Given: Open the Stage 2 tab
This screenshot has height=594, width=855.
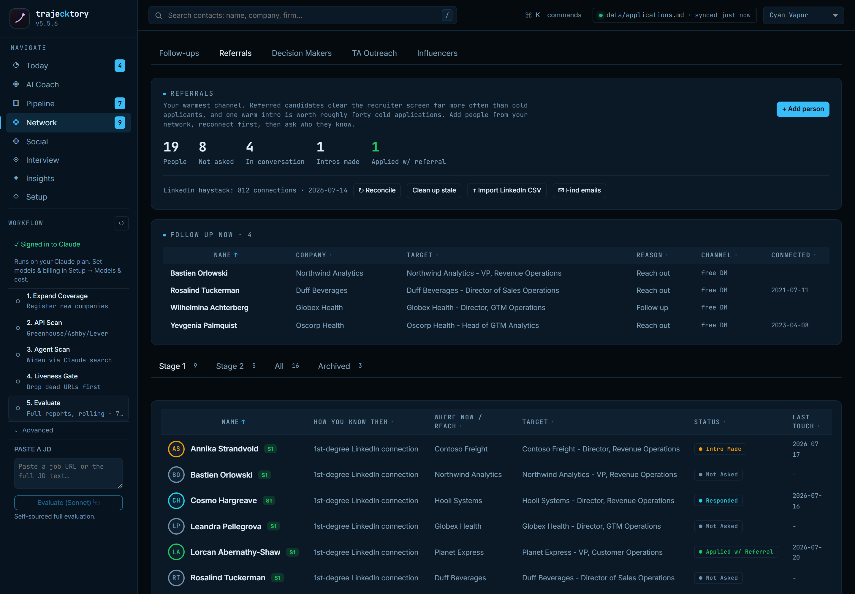Looking at the screenshot, I should 235,366.
